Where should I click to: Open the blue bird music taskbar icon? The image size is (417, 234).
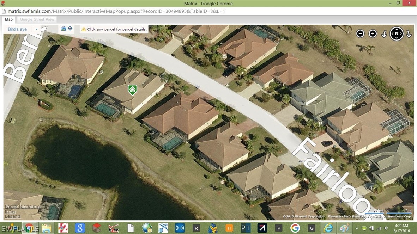click(x=163, y=228)
